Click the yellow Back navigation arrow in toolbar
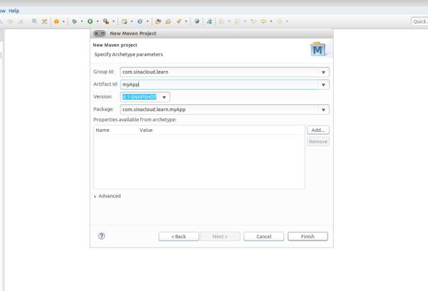The height and width of the screenshot is (291, 428). [263, 21]
